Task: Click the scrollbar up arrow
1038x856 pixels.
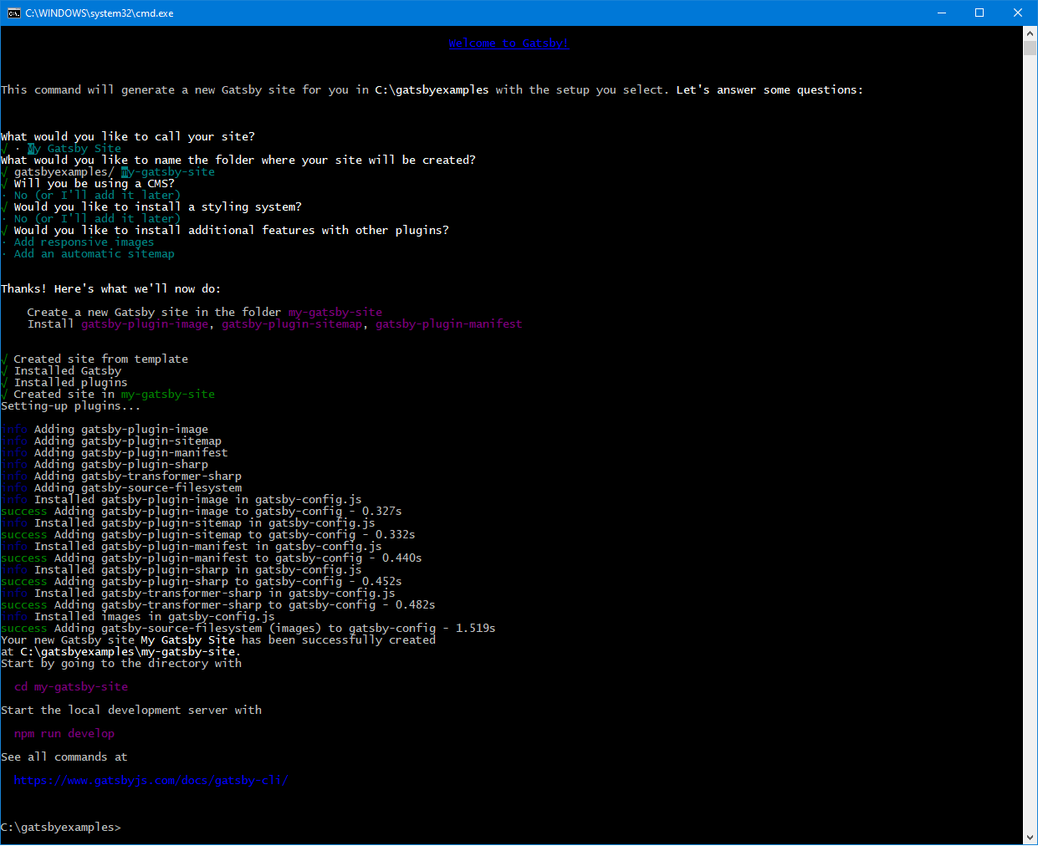Action: (1030, 33)
